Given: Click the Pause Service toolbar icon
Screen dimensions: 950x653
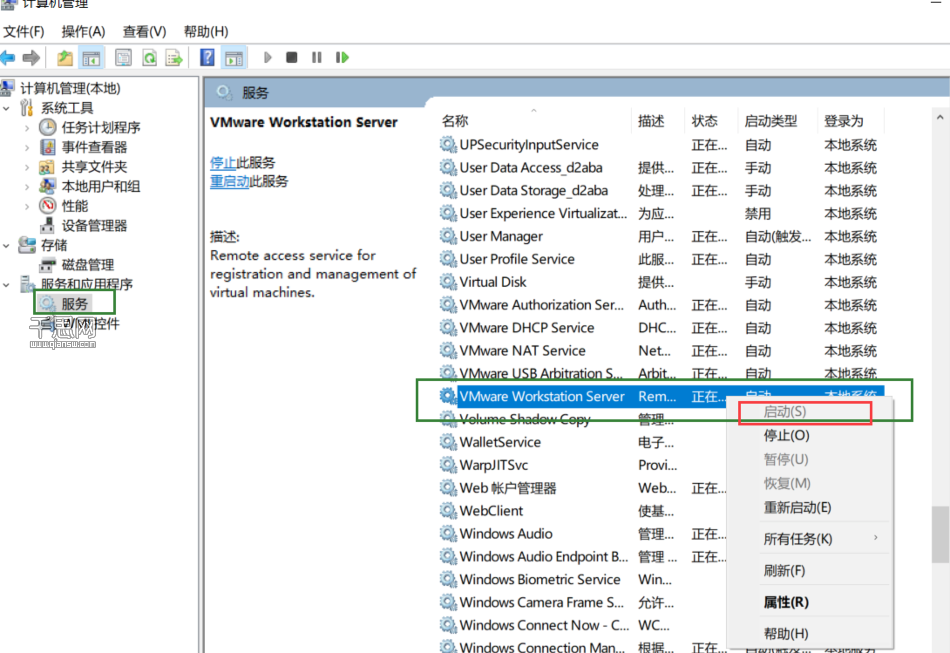Looking at the screenshot, I should pos(317,58).
